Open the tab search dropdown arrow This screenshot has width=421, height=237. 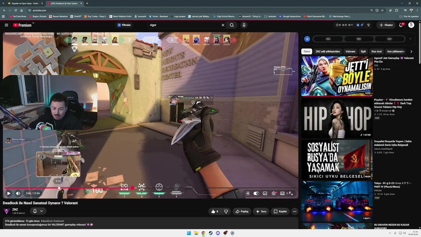pos(4,3)
